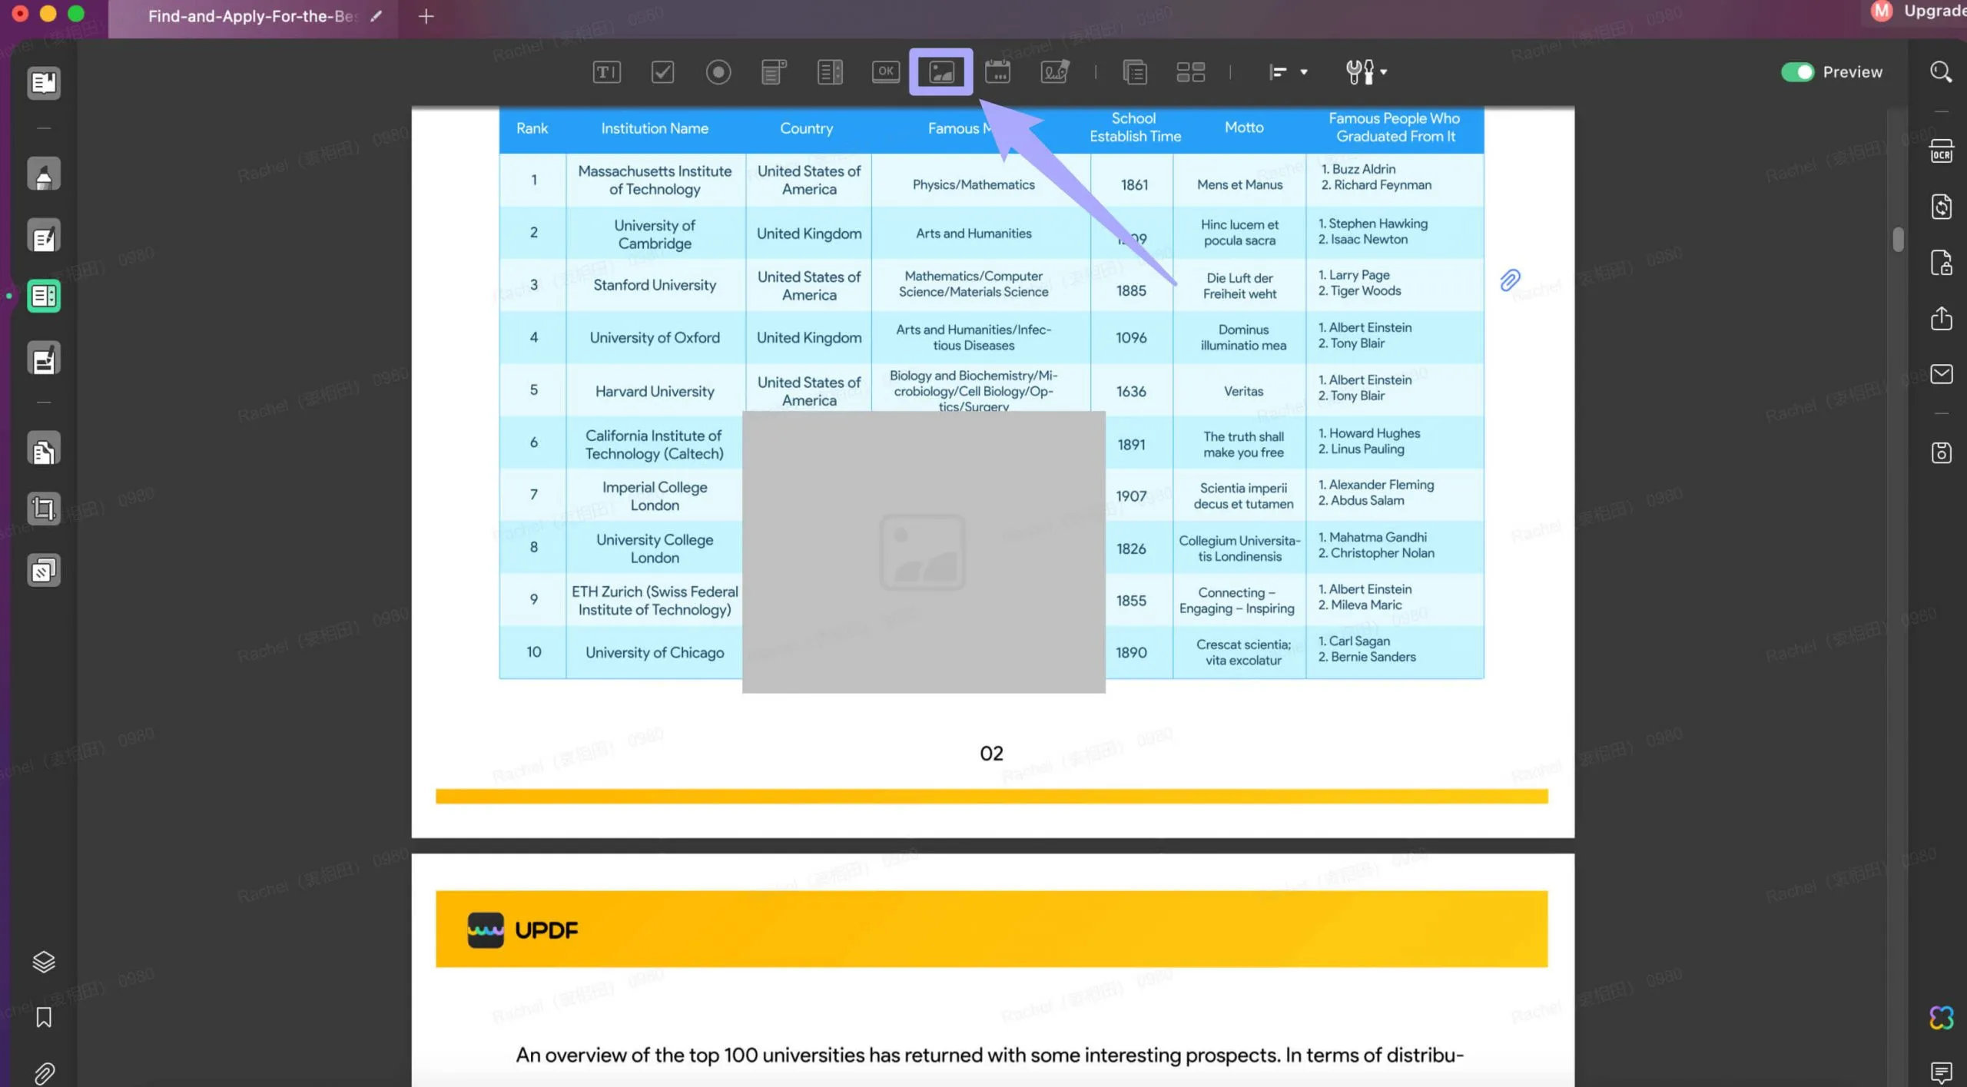Click the create multiple copies grid icon
Viewport: 1967px width, 1087px height.
tap(1191, 72)
